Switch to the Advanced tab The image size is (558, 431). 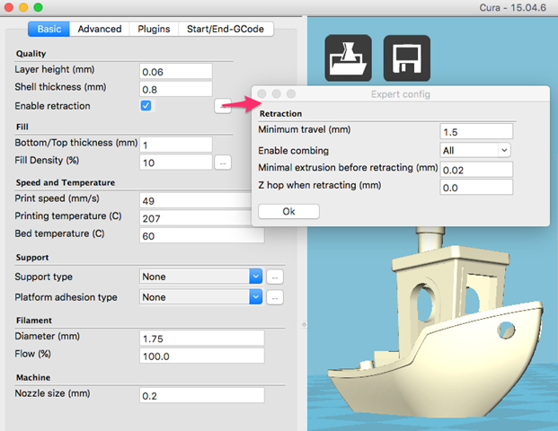[100, 29]
